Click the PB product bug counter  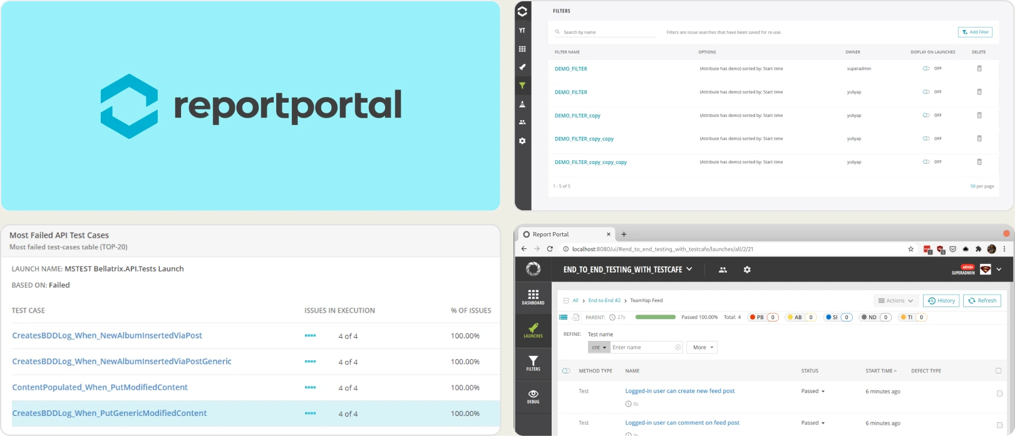click(763, 317)
